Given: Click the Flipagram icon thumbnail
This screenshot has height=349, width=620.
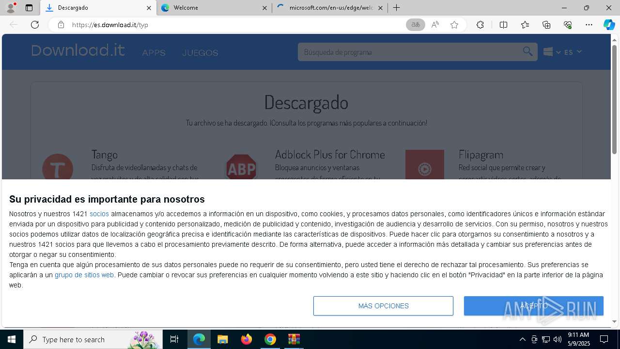Looking at the screenshot, I should tap(425, 165).
